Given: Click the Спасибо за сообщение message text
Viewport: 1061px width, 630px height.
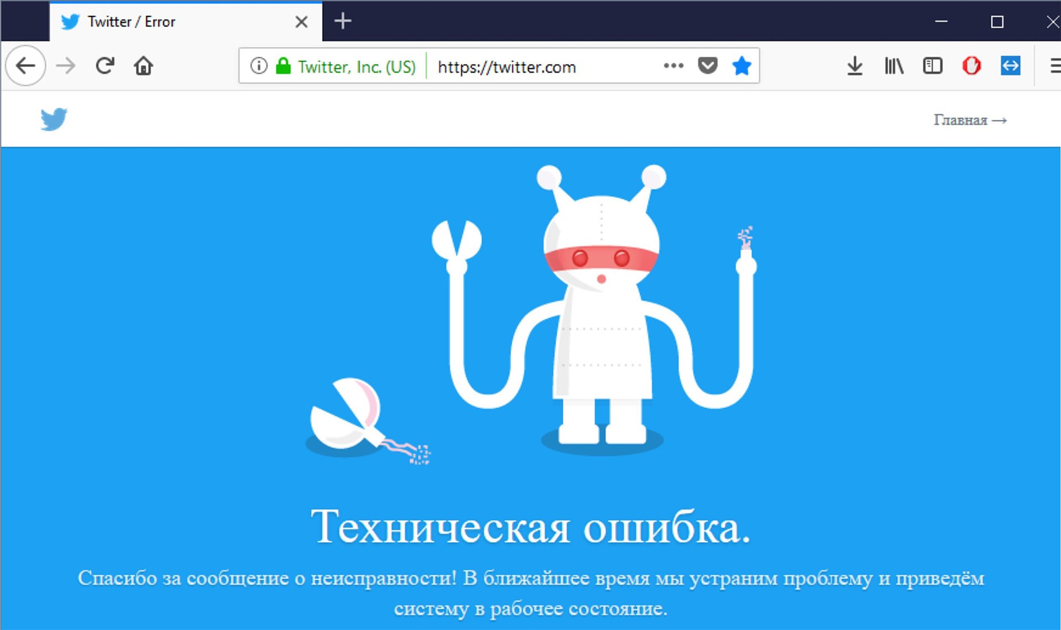Looking at the screenshot, I should 530,593.
